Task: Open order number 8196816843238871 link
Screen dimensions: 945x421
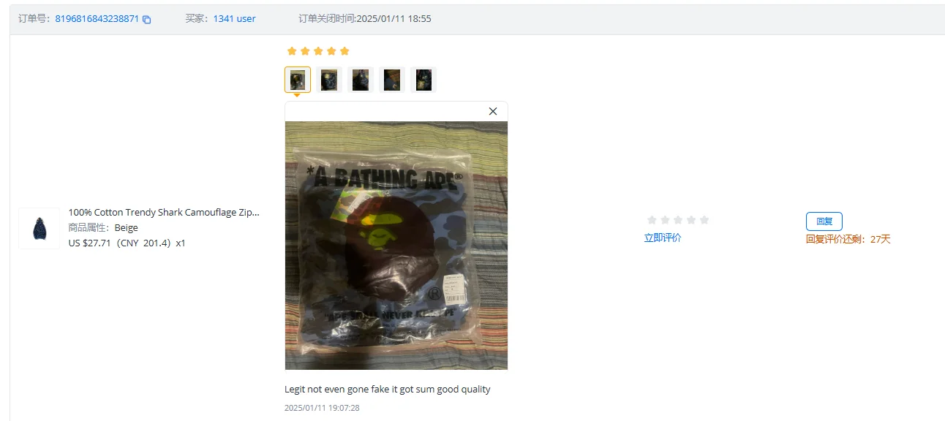Action: (97, 19)
